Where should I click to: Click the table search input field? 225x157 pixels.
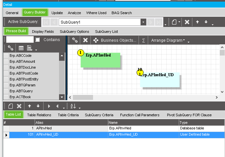pos(20,39)
